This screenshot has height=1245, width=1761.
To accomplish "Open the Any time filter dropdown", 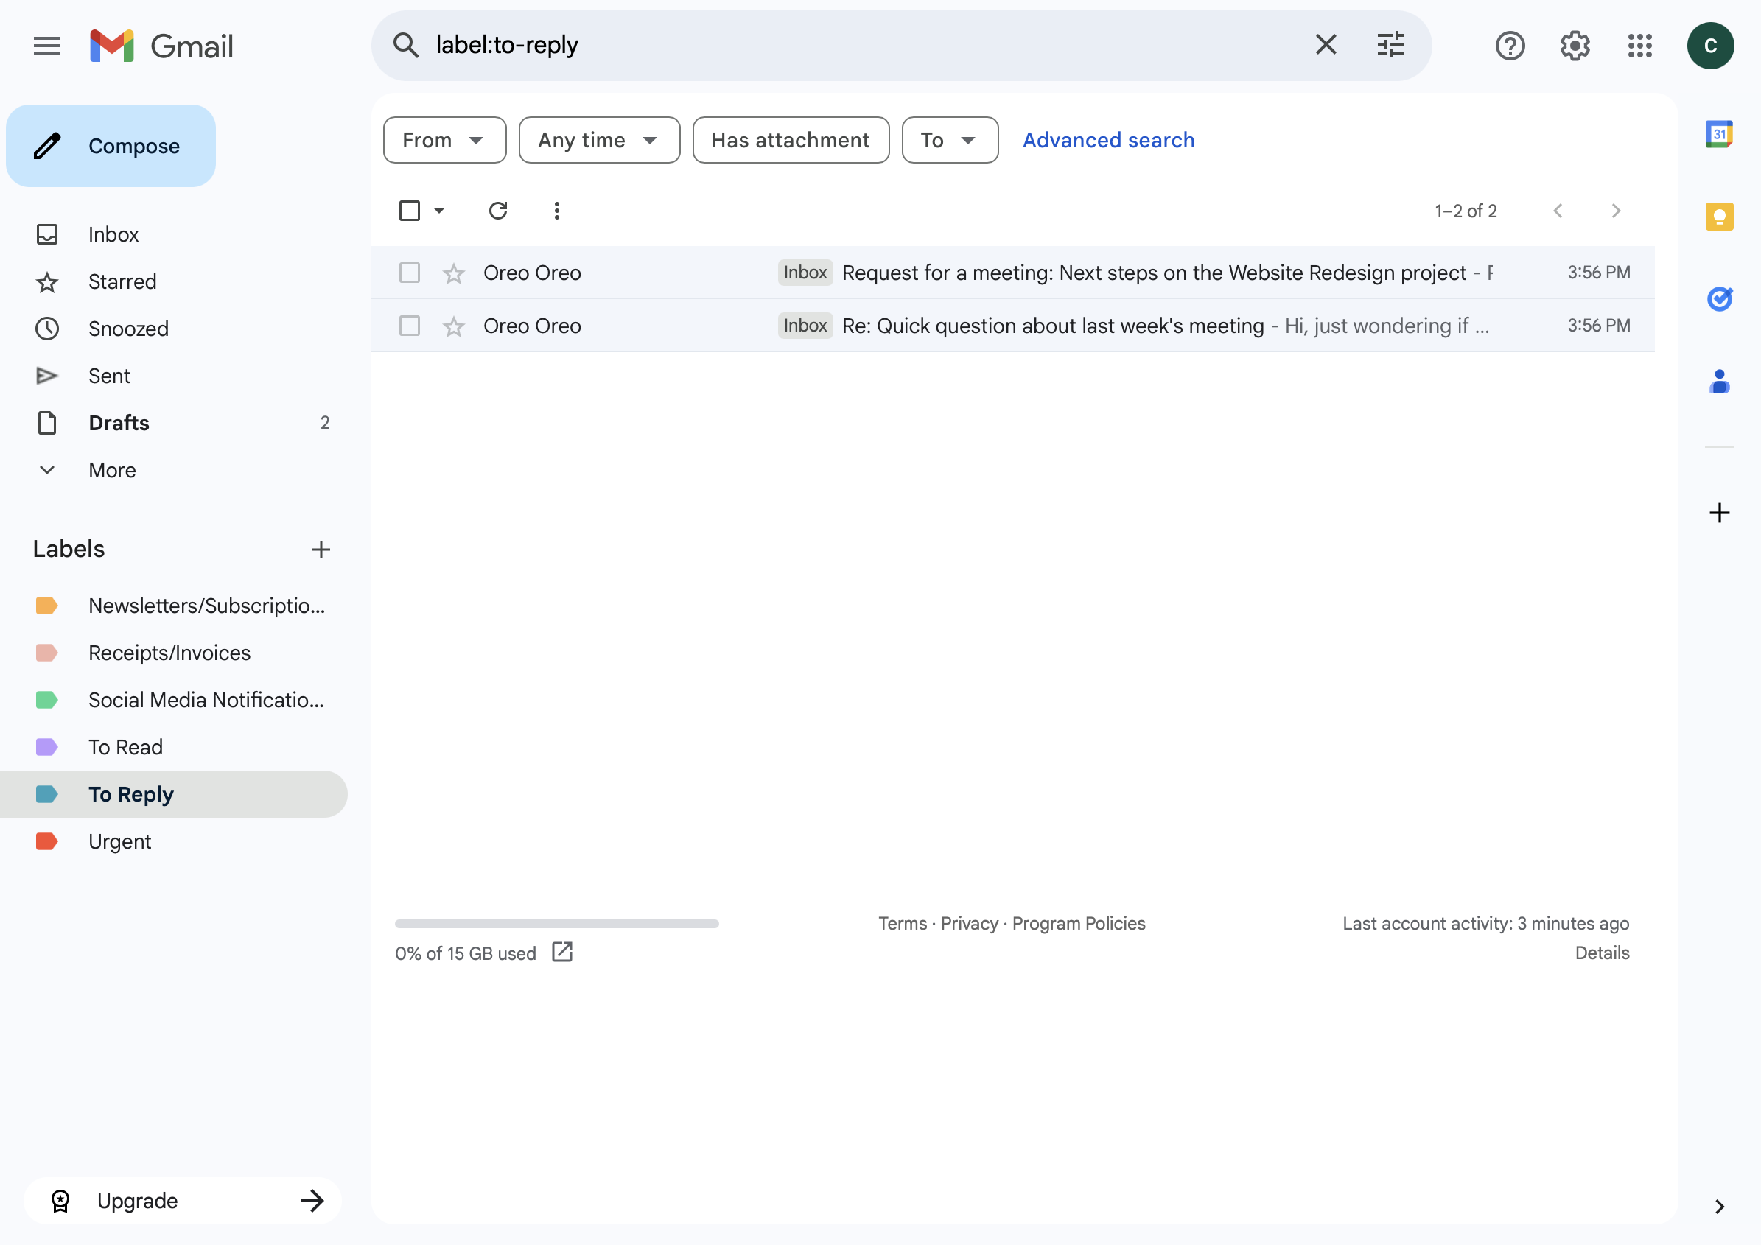I will click(x=598, y=140).
